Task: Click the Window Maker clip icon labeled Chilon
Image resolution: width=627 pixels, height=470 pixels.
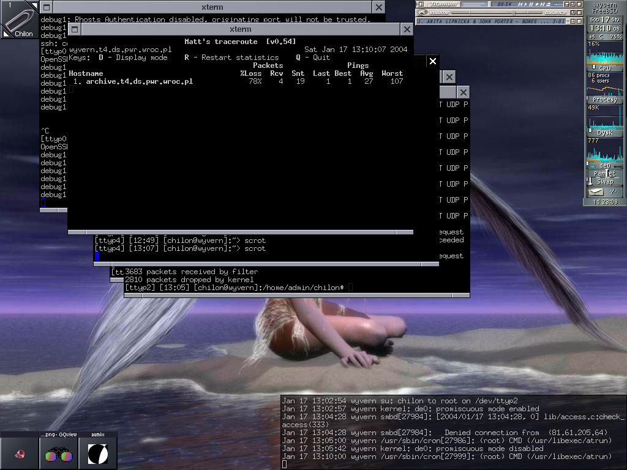Action: (20, 20)
